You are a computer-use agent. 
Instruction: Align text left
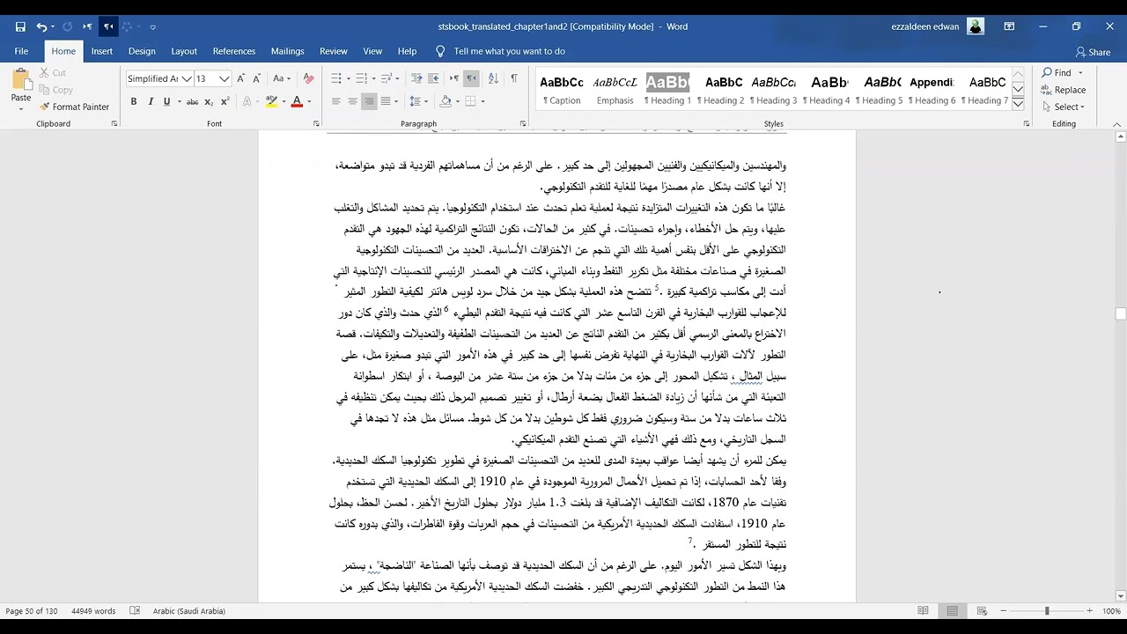click(335, 101)
